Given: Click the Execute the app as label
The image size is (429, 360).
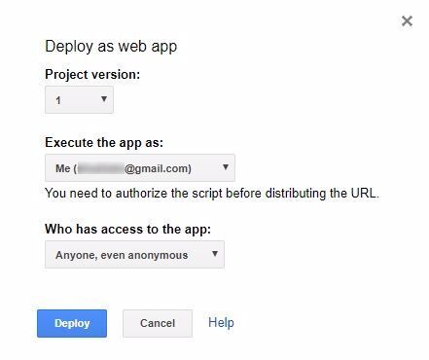Looking at the screenshot, I should click(x=104, y=143).
